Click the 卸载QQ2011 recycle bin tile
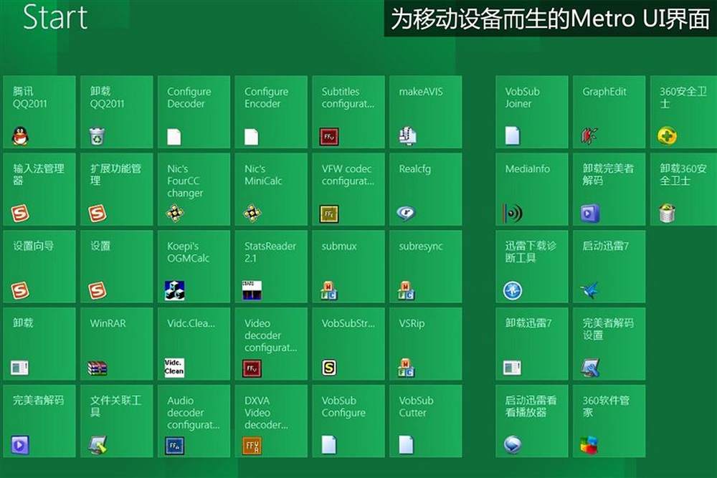 tap(117, 112)
